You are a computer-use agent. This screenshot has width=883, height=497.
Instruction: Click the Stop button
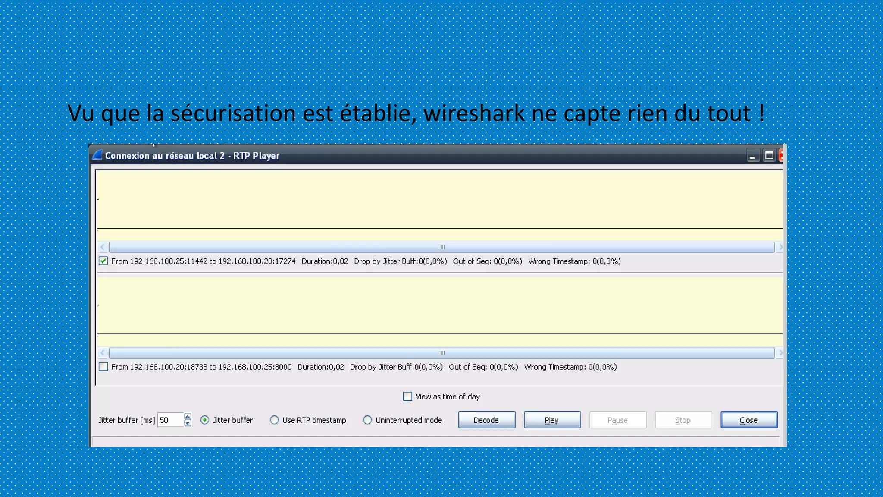click(x=683, y=420)
